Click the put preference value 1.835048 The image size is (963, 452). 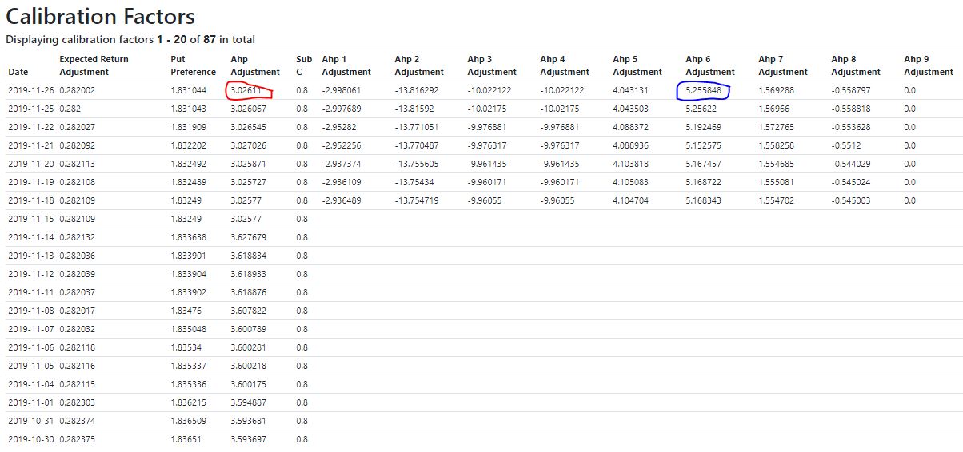(188, 329)
